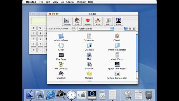The width and height of the screenshot is (179, 101).
Task: Open the AddressBook application icon
Action: tap(61, 36)
